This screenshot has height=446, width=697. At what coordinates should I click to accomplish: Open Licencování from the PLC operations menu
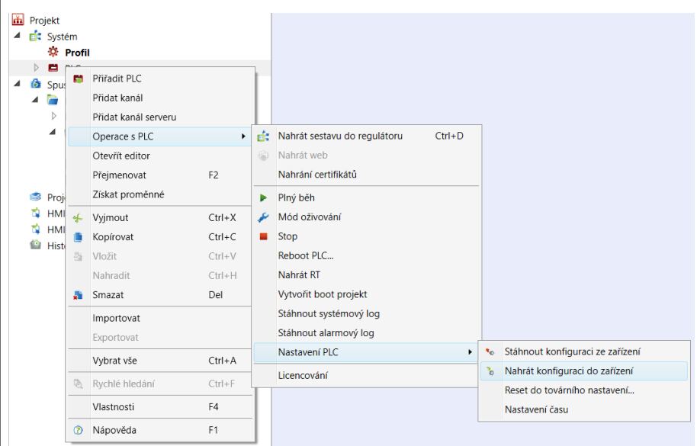click(304, 374)
